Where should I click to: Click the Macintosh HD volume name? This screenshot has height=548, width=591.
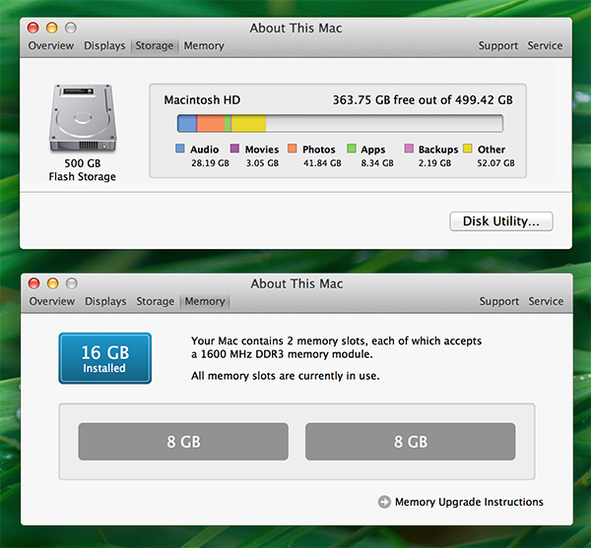pyautogui.click(x=202, y=100)
